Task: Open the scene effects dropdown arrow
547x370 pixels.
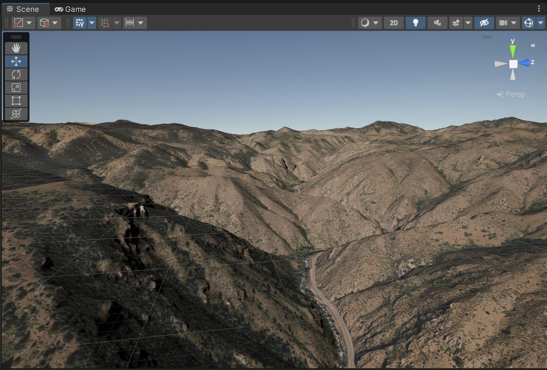Action: coord(468,23)
